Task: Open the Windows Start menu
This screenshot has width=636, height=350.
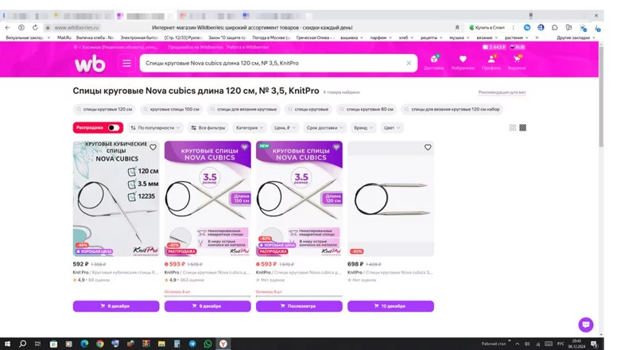Action: pos(7,344)
